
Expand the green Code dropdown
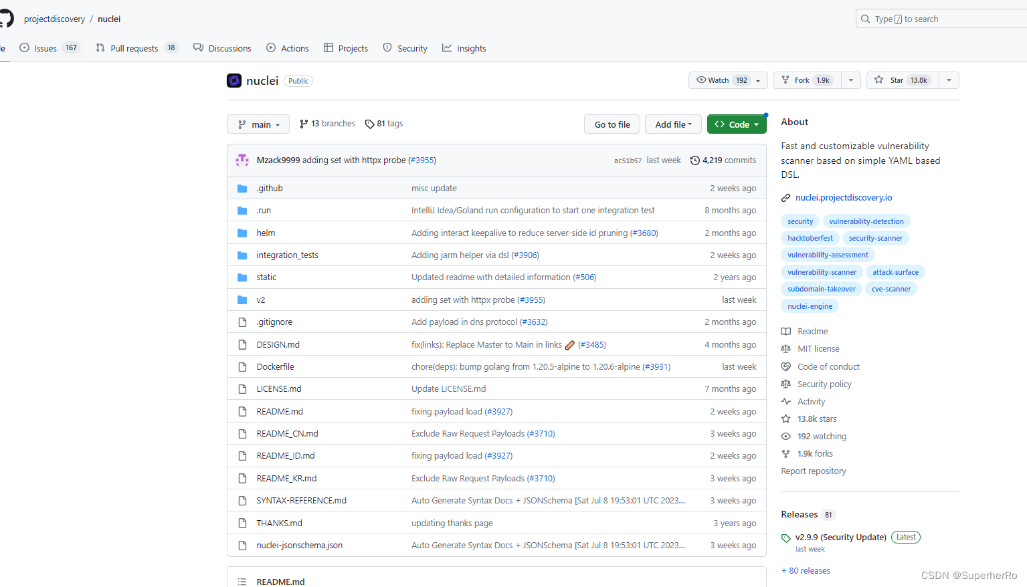736,124
